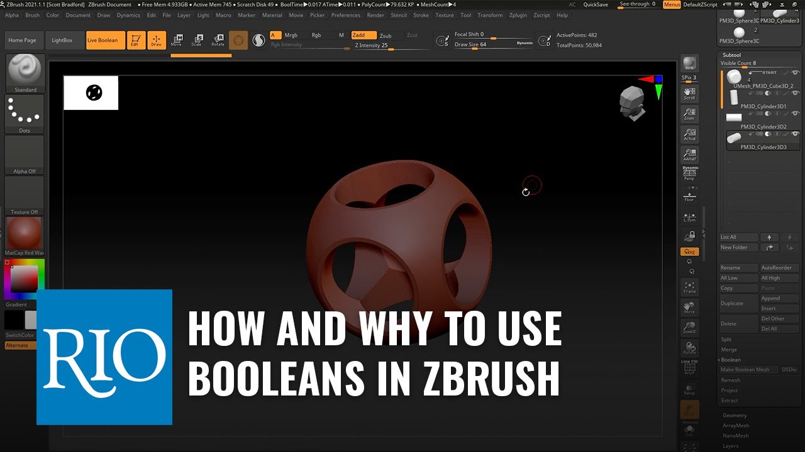Click the orange sculptris sphere icon
The width and height of the screenshot is (805, 452).
(x=238, y=40)
